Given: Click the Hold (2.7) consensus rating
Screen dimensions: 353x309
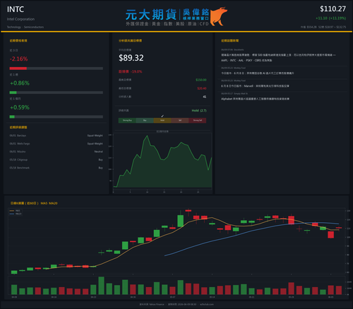Looking at the screenshot, I should pos(199,111).
